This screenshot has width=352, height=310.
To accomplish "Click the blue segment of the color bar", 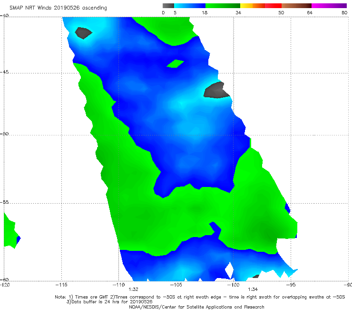I will [x=190, y=6].
